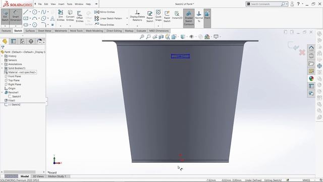Click Zoom to Fit in view toolbar

point(142,37)
